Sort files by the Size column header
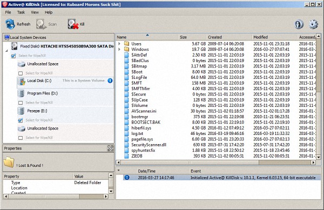 click(x=192, y=37)
